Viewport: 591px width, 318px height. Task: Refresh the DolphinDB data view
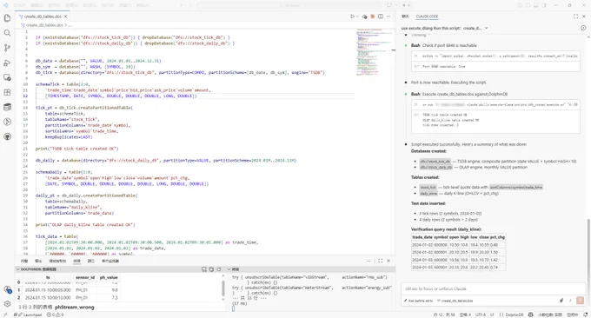219,269
